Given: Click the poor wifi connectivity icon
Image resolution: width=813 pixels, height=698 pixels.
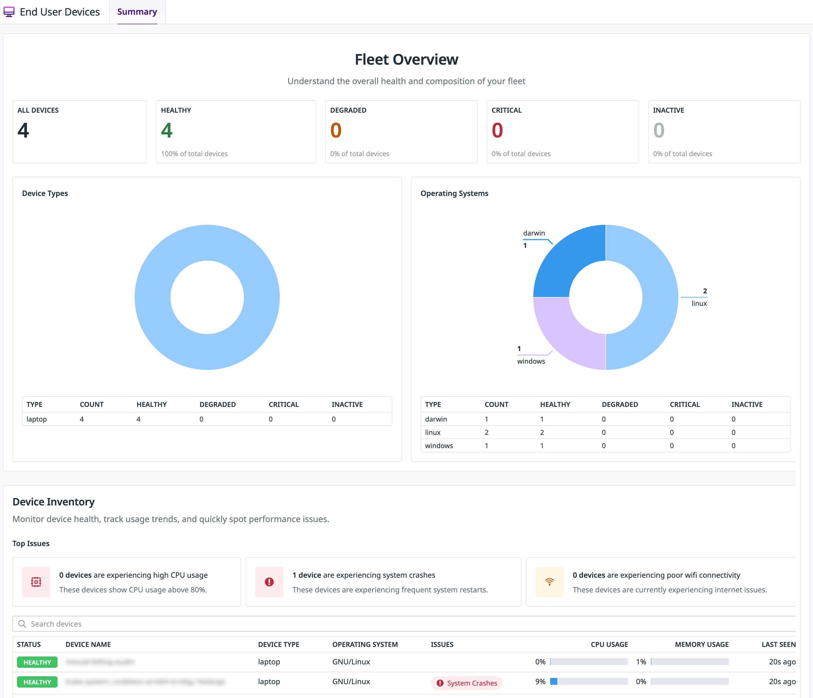Looking at the screenshot, I should [x=549, y=582].
